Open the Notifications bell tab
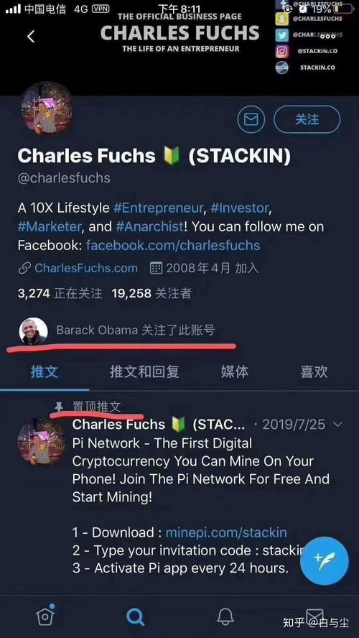This screenshot has height=638, width=359. pos(225,617)
